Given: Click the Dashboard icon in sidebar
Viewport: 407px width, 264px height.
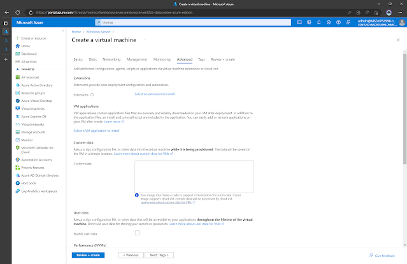Looking at the screenshot, I should tap(17, 54).
